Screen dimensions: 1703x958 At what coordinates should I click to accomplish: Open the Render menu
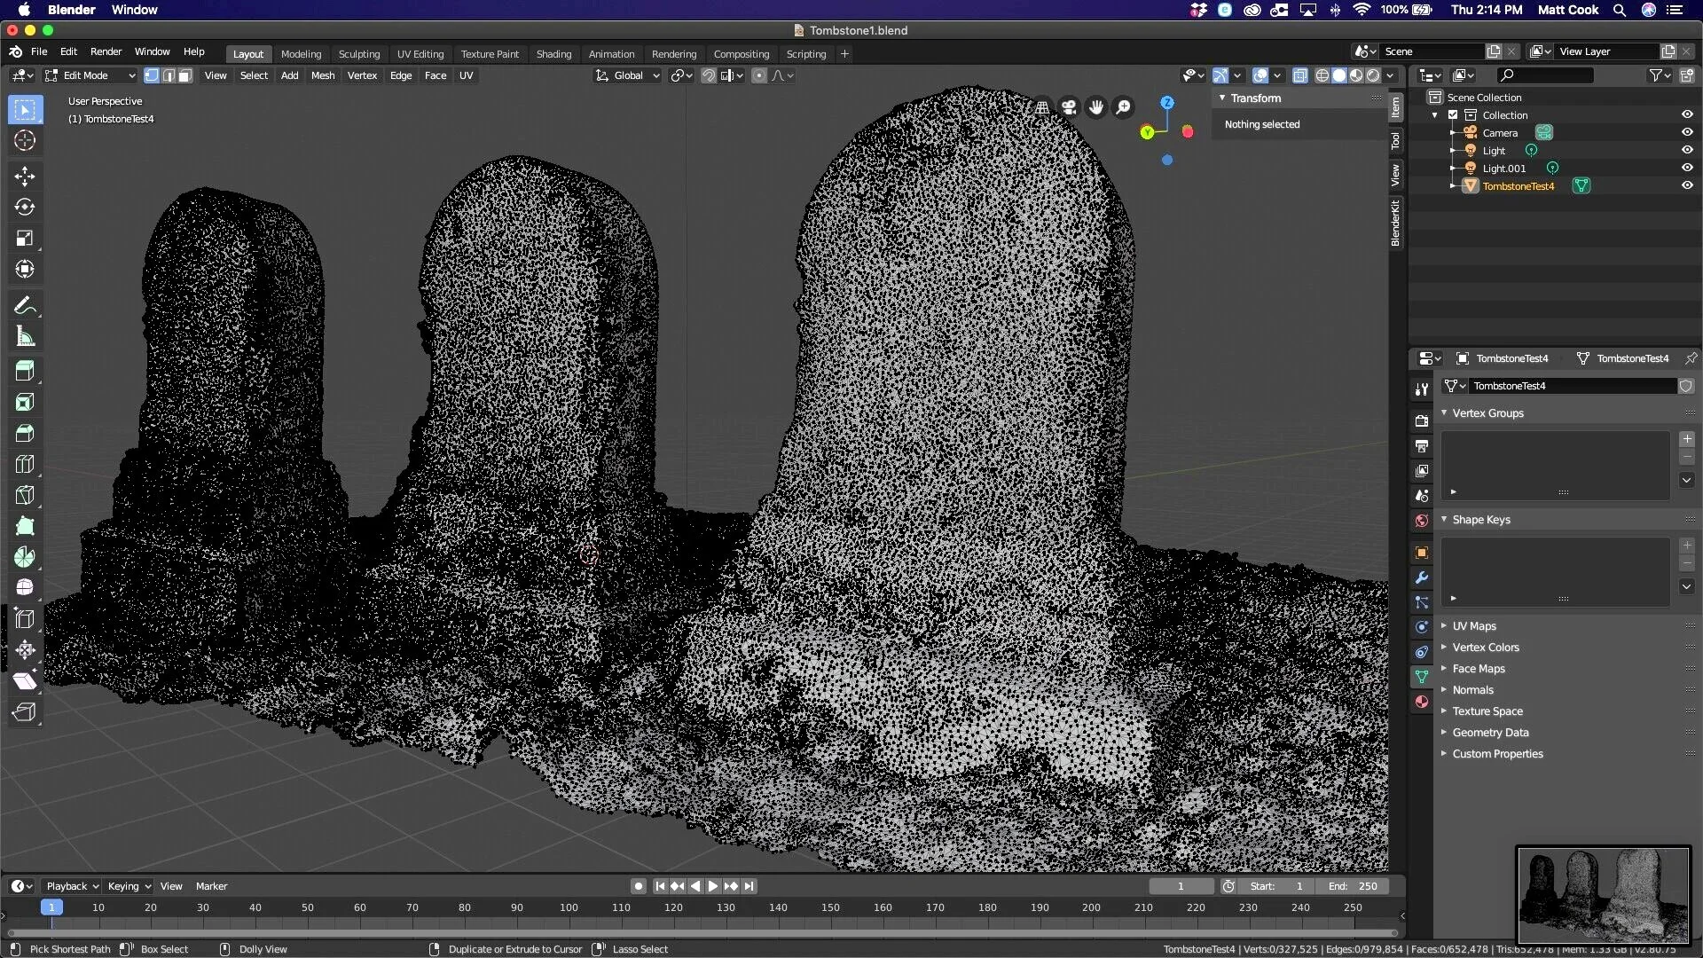[106, 51]
